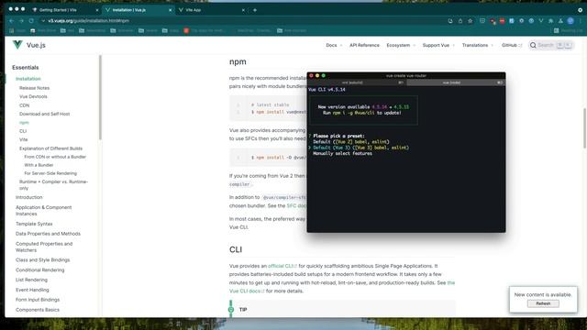The height and width of the screenshot is (330, 587).
Task: Open API Reference in navbar
Action: click(364, 45)
